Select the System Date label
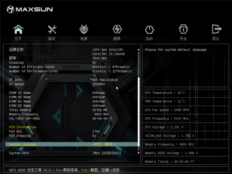The height and width of the screenshot is (174, 232). coord(19,153)
